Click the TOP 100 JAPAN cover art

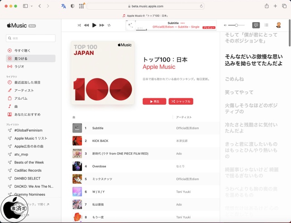[103, 73]
